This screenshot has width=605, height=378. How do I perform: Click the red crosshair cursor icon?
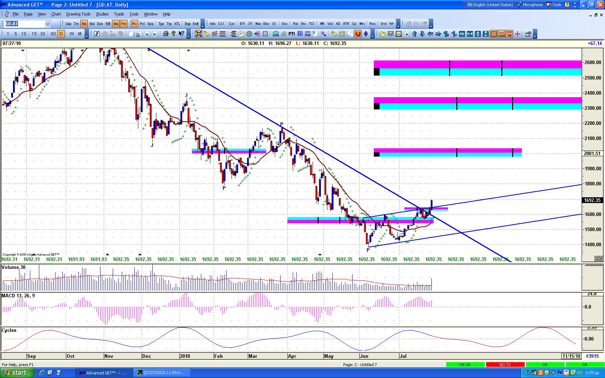tap(517, 34)
